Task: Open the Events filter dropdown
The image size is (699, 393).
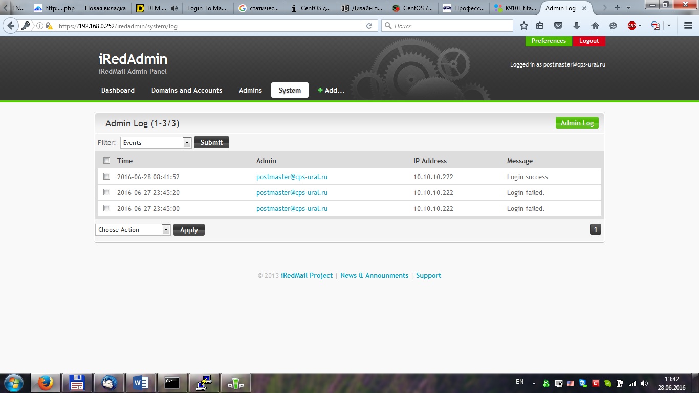Action: (156, 143)
